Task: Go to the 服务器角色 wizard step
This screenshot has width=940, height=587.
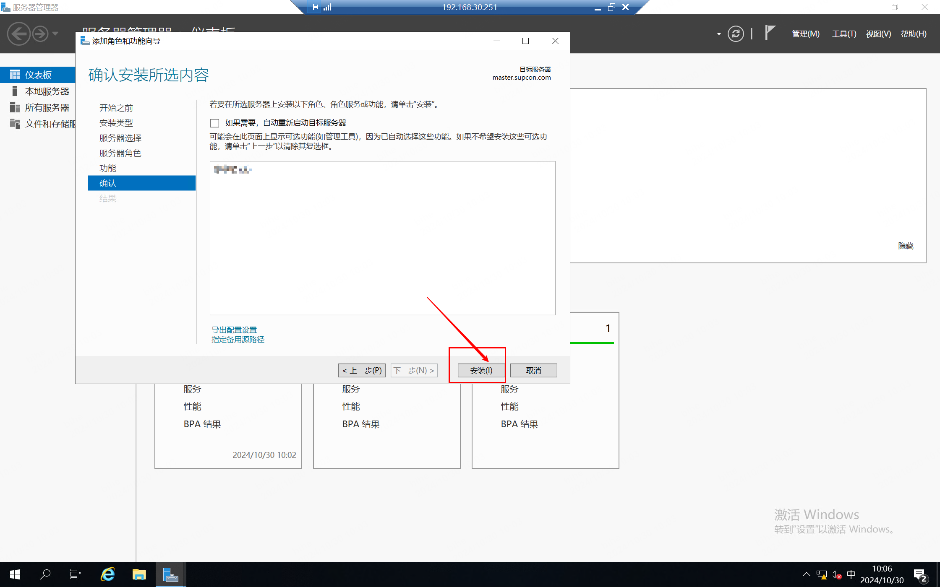Action: tap(120, 153)
